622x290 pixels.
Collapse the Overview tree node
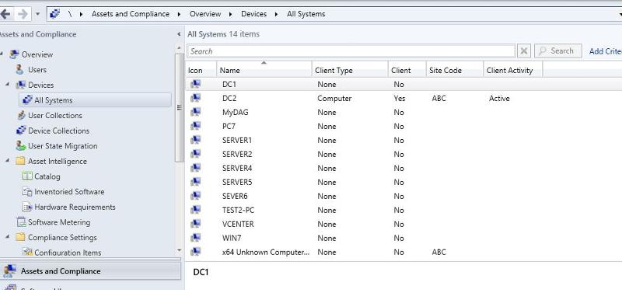coord(2,54)
